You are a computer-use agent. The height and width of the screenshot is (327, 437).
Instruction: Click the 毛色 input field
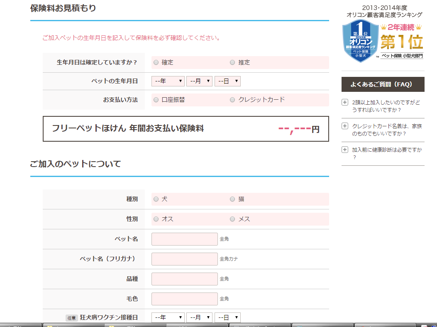tap(185, 299)
